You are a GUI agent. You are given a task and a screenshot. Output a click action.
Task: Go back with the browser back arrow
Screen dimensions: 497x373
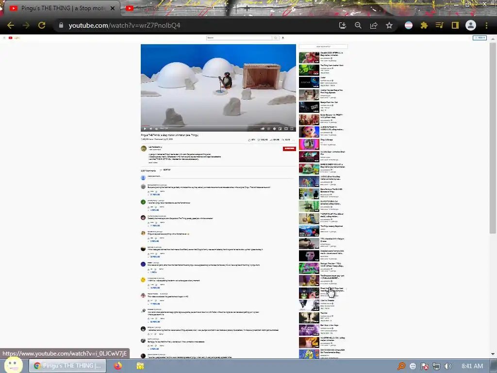tap(11, 25)
